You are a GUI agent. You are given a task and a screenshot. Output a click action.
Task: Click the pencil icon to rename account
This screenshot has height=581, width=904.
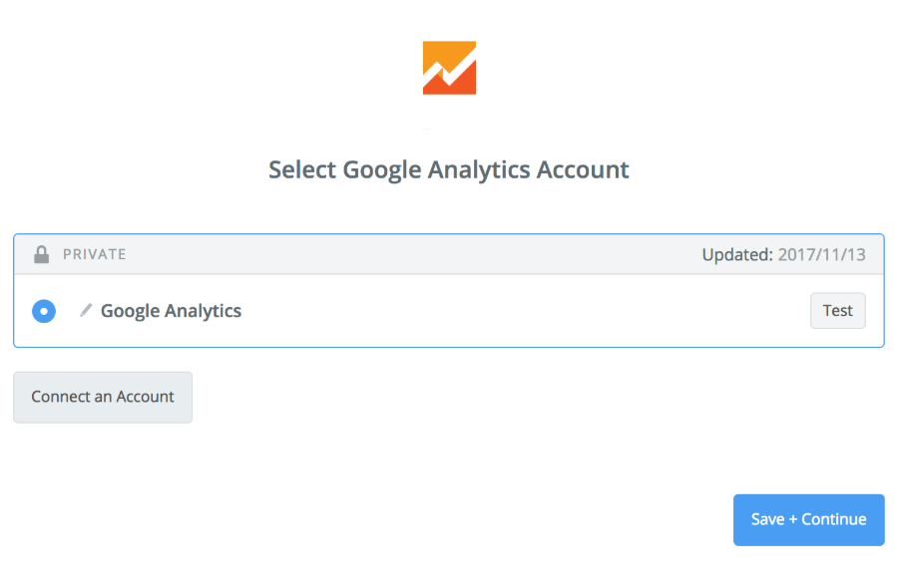[86, 311]
